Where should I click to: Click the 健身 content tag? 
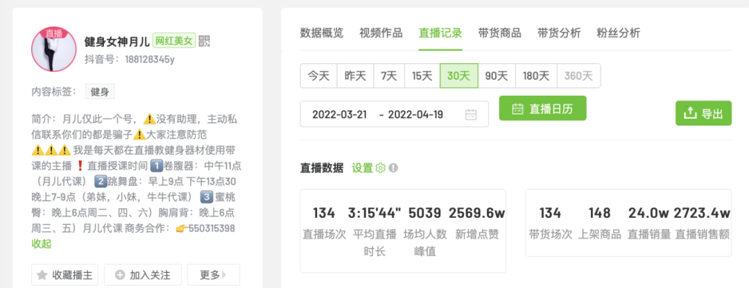coord(100,92)
